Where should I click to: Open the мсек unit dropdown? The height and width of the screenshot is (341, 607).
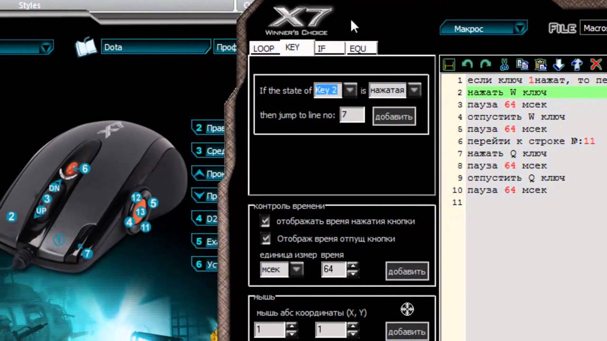point(297,269)
